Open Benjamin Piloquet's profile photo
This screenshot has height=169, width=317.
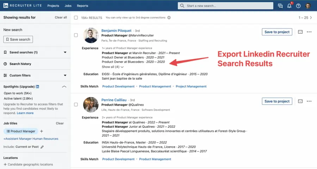[91, 35]
